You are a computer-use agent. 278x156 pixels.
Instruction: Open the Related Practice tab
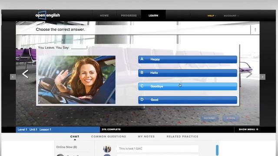click(182, 136)
